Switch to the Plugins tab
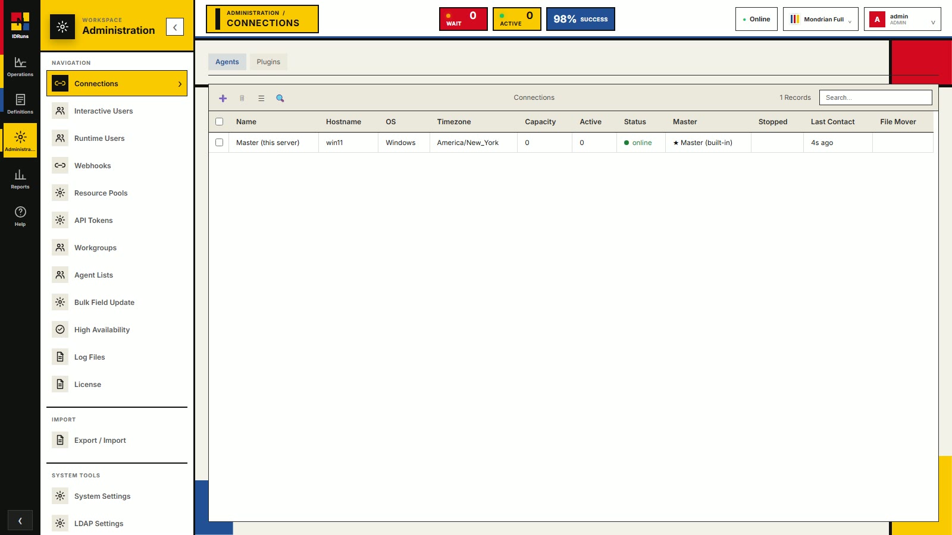Image resolution: width=952 pixels, height=535 pixels. [x=268, y=62]
